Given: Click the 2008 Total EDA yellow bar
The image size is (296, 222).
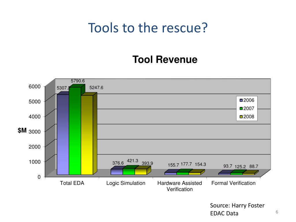Looking at the screenshot, I should [x=87, y=135].
